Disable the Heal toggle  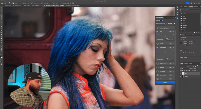(158, 32)
